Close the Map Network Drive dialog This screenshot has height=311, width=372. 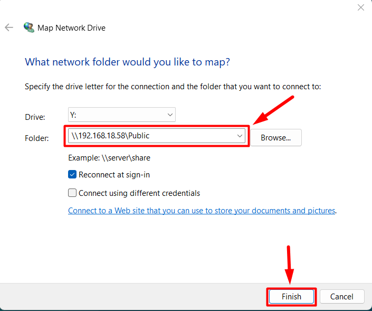tap(360, 7)
